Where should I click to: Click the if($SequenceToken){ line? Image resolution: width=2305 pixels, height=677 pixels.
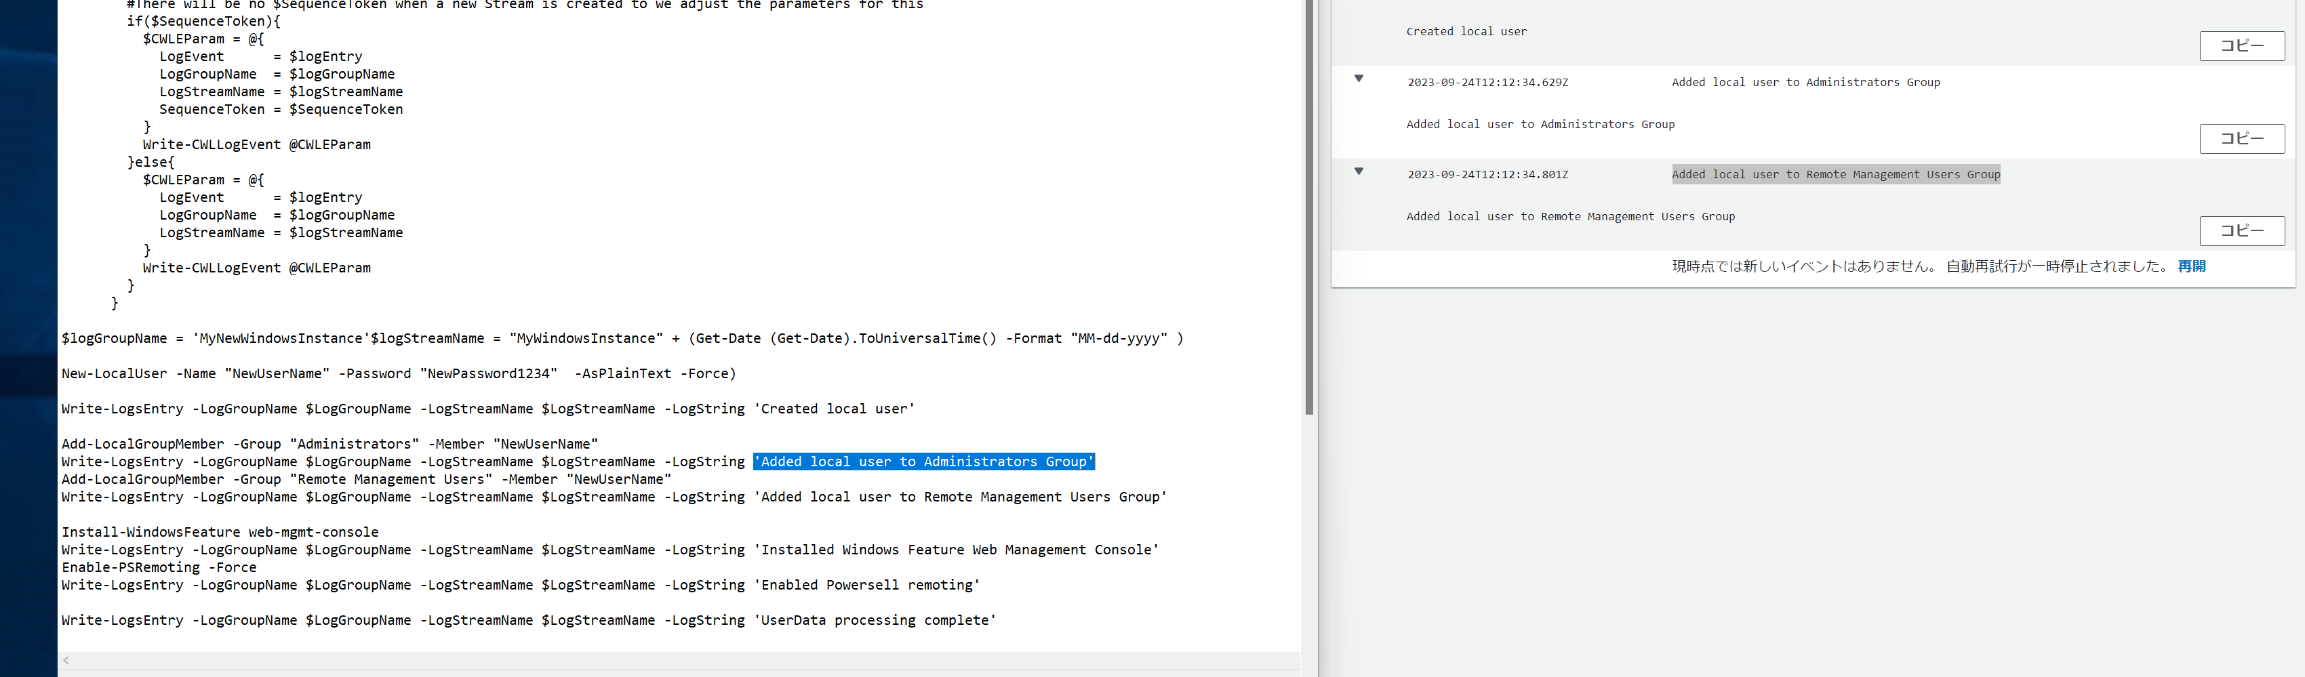click(x=203, y=22)
